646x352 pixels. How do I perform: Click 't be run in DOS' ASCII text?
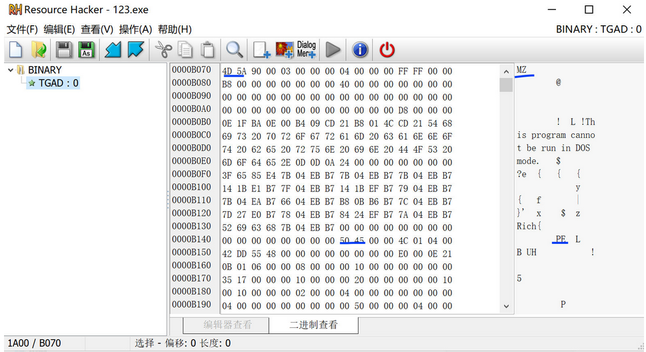click(x=553, y=148)
